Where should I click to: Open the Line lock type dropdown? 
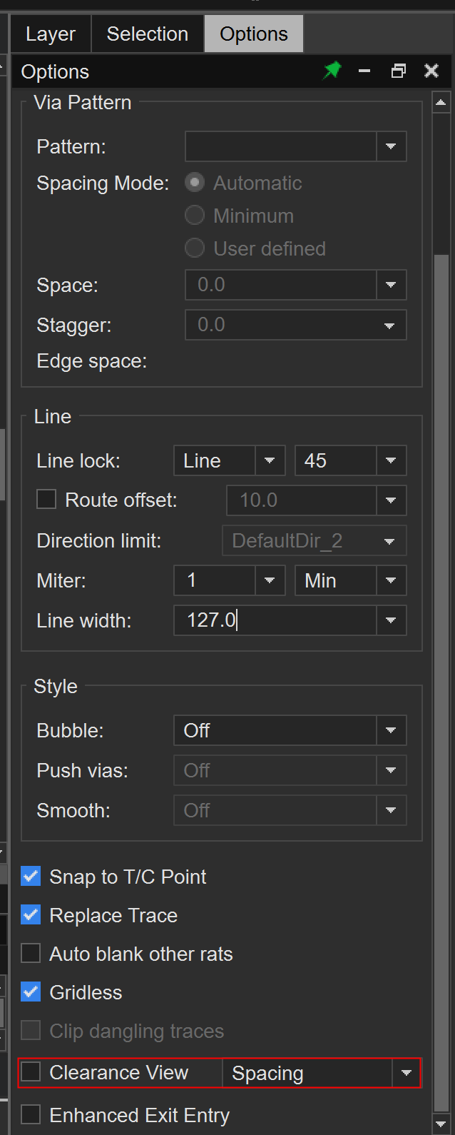pos(270,460)
